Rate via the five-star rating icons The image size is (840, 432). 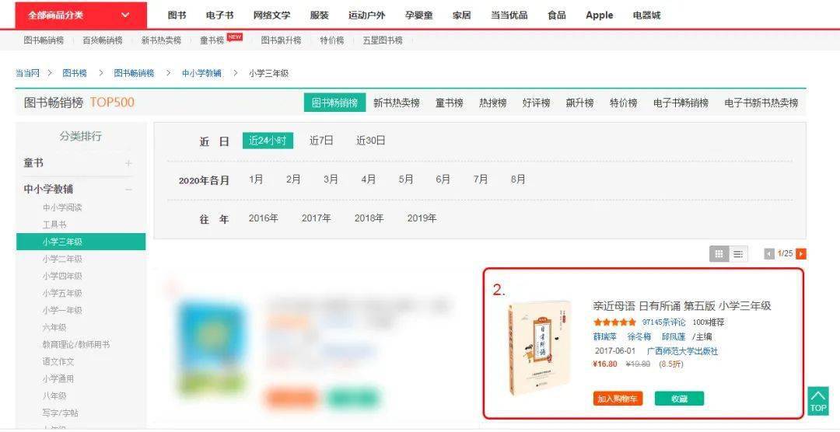(615, 322)
